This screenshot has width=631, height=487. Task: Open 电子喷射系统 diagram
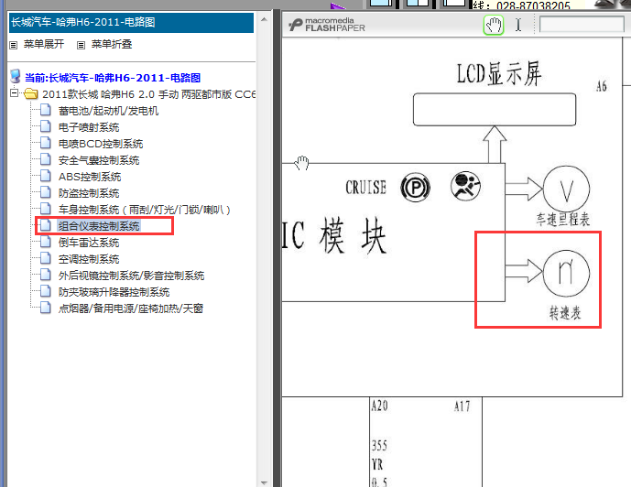89,127
